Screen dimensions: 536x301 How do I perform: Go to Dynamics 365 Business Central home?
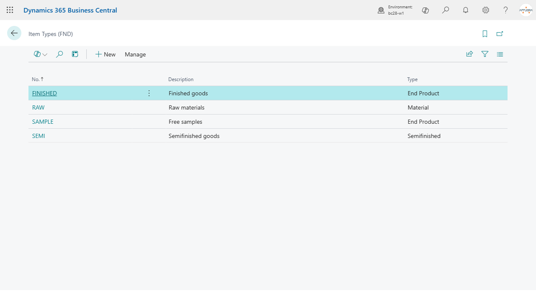click(70, 10)
